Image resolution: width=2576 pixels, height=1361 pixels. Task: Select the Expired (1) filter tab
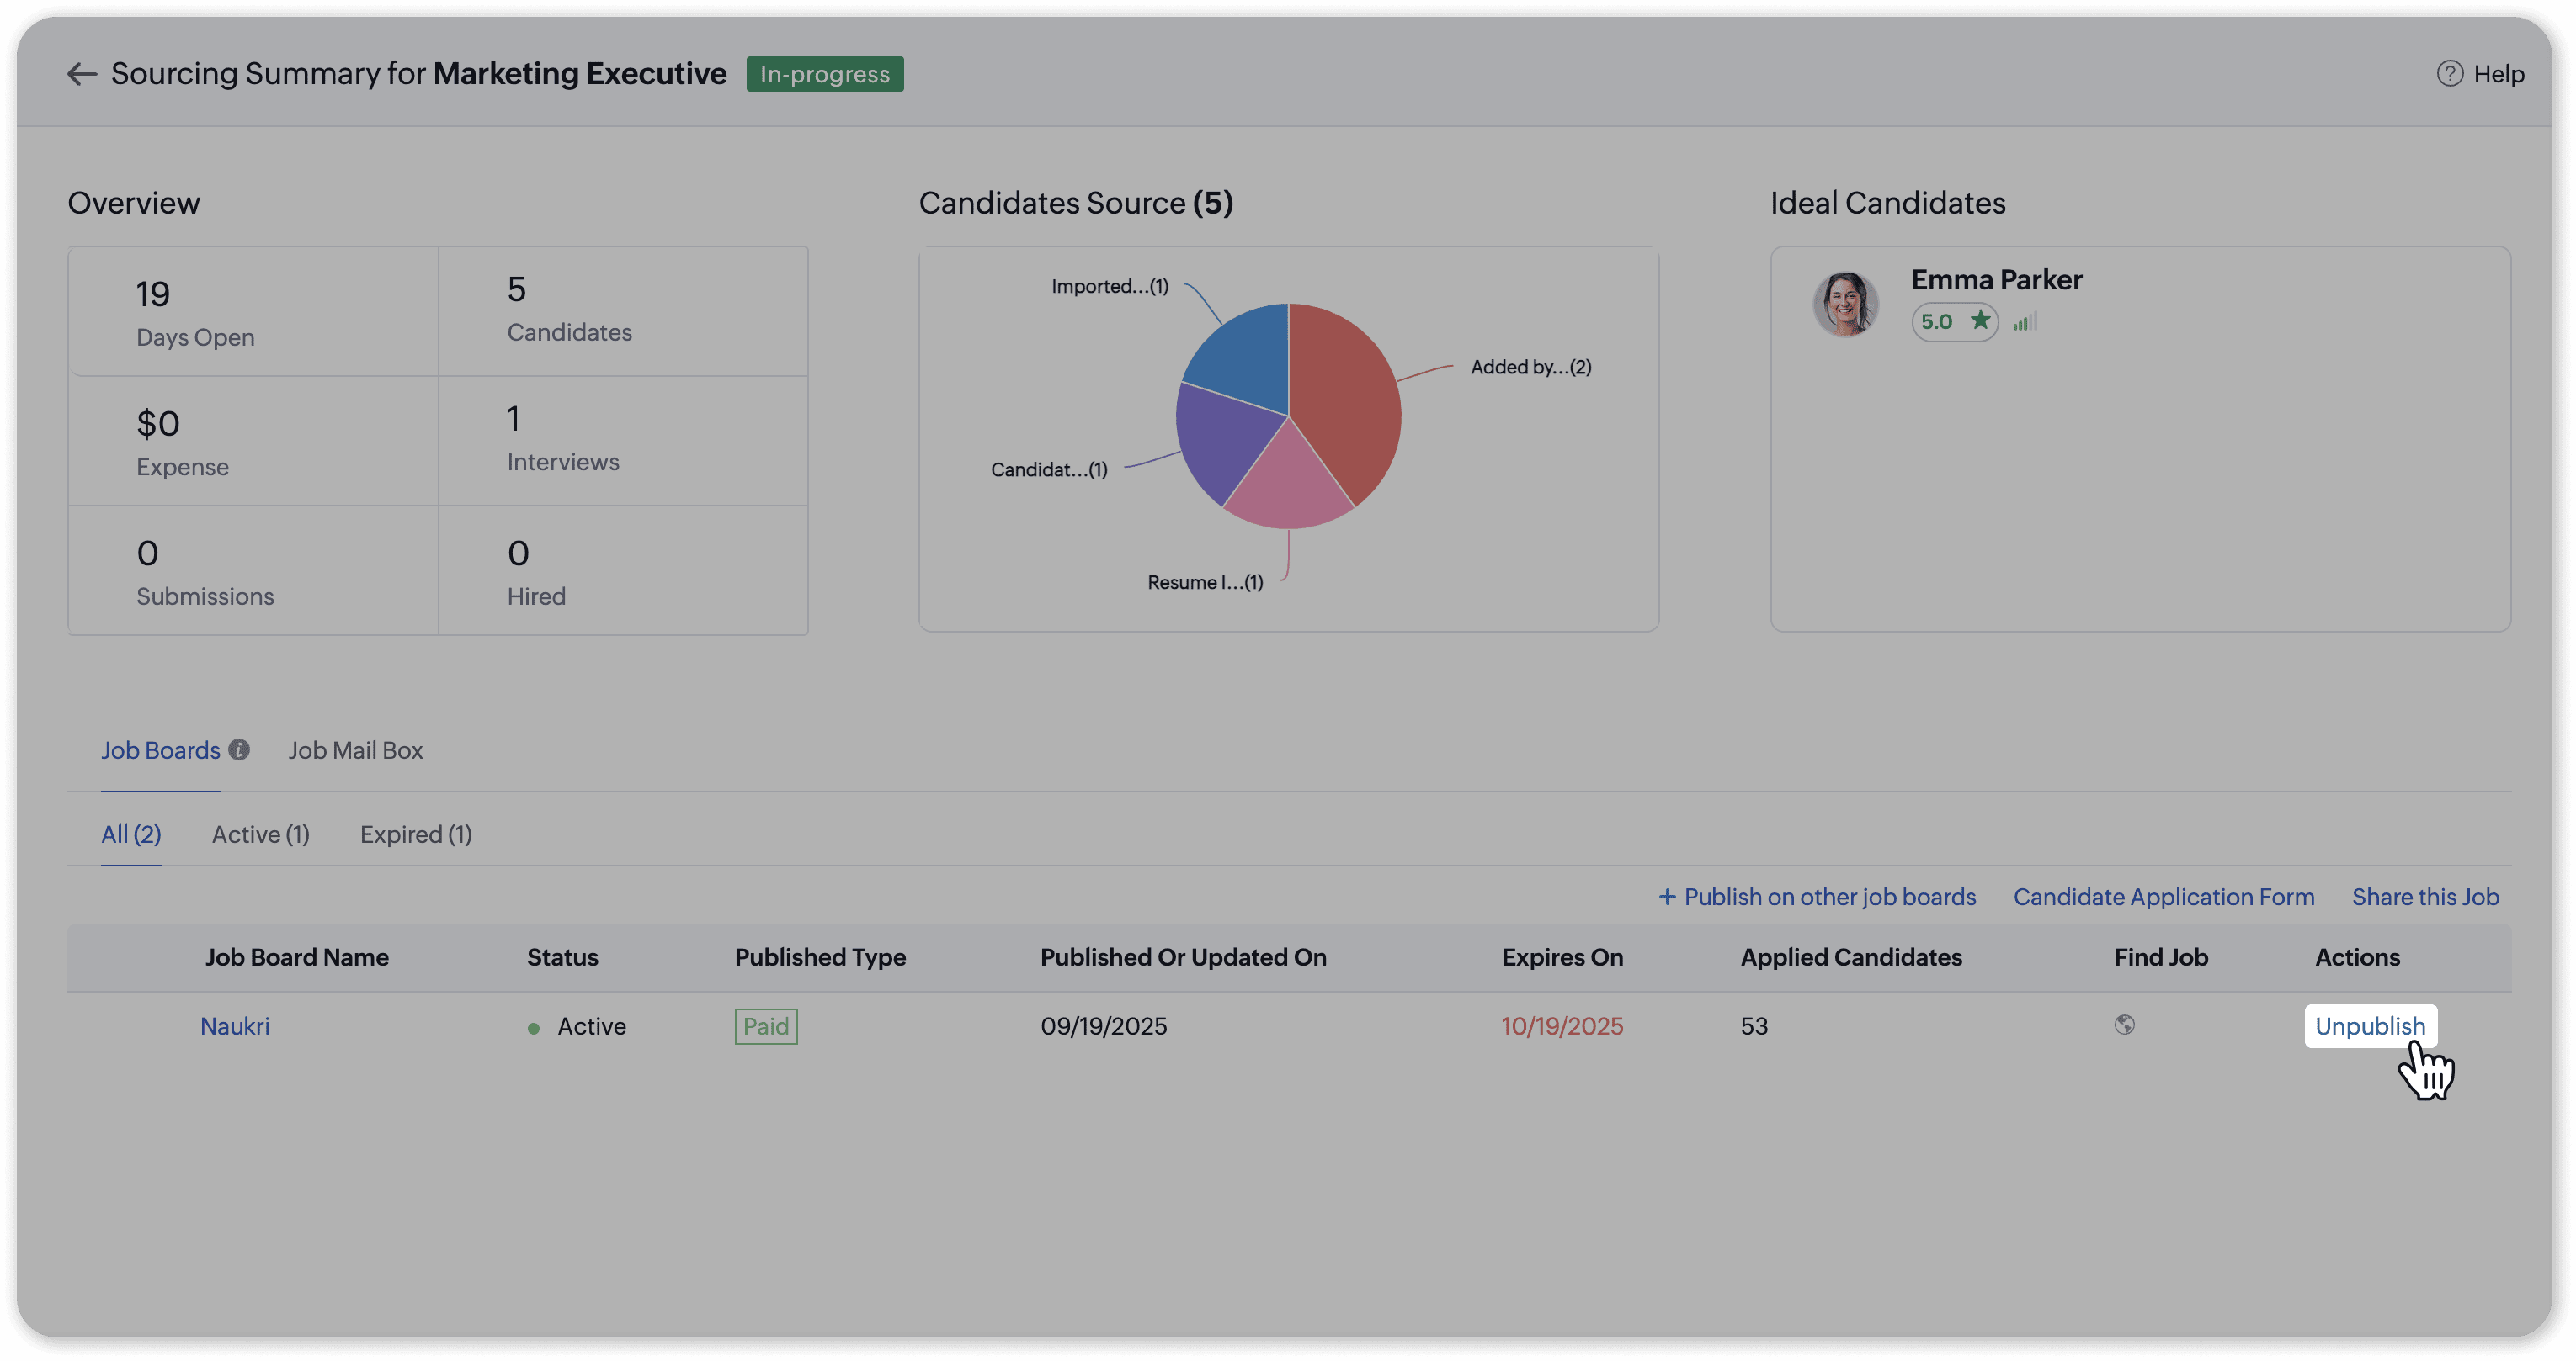(x=416, y=834)
